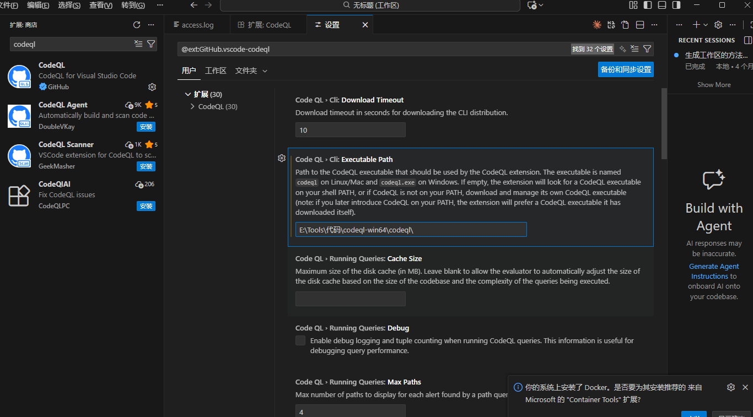The width and height of the screenshot is (753, 417).
Task: Toggle the recent sessions side-by-side view icon
Action: 748,40
